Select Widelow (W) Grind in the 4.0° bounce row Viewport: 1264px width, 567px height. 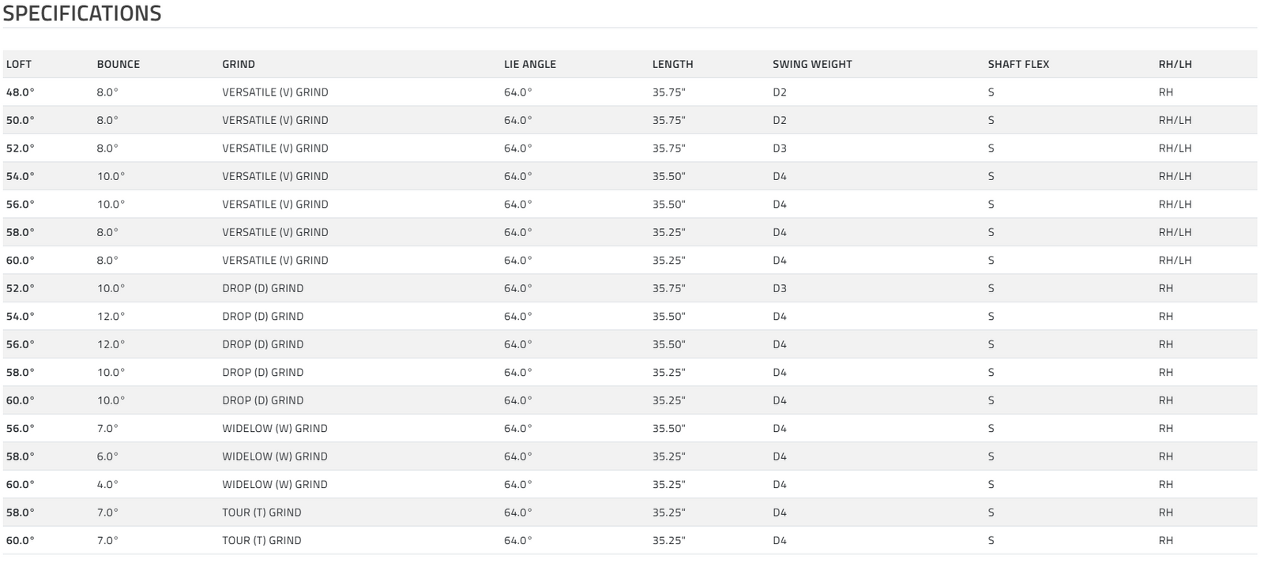click(275, 485)
